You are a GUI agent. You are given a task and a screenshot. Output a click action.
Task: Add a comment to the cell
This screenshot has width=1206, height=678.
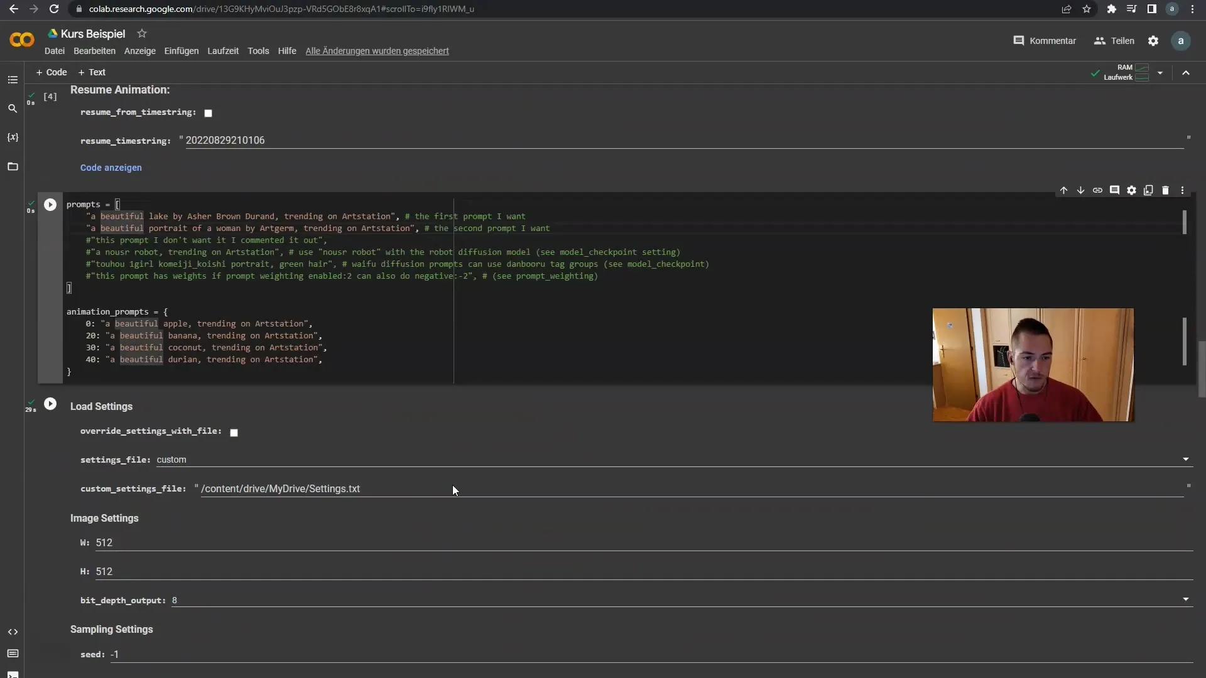(1114, 190)
